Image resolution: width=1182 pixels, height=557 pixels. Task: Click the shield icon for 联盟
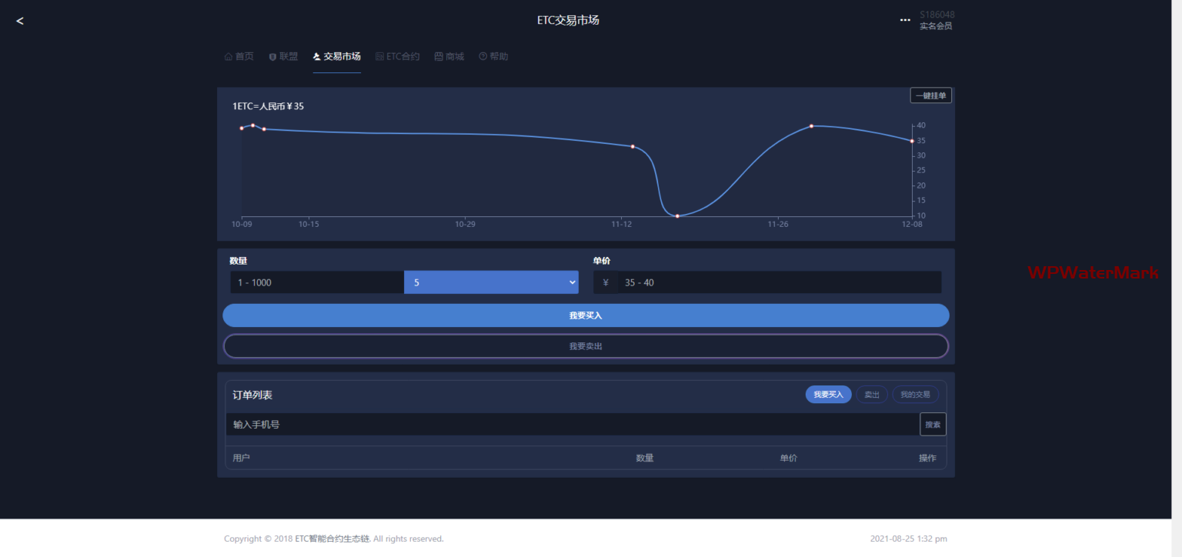272,56
